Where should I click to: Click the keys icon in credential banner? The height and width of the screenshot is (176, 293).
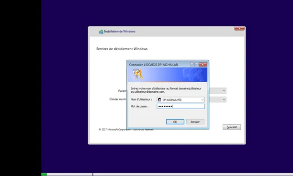(138, 74)
